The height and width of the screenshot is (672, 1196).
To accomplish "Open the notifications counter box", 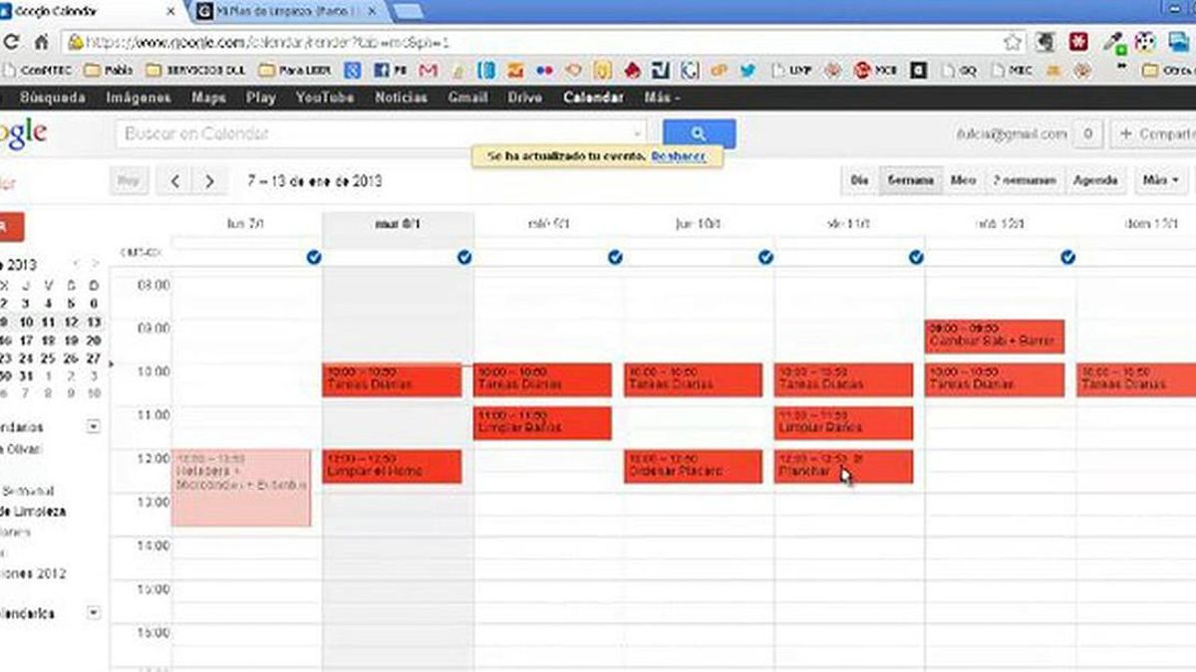I will point(1088,133).
